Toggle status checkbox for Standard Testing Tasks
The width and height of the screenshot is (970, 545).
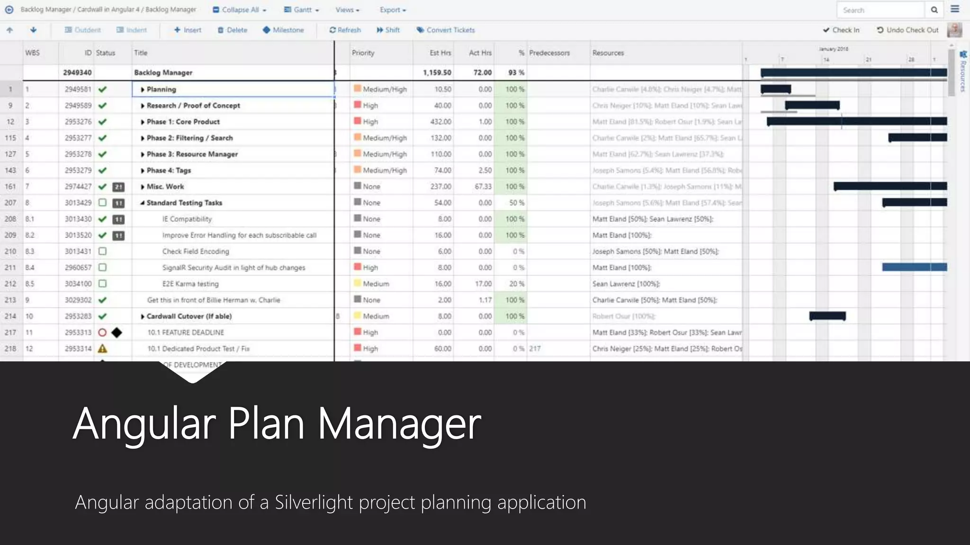click(102, 202)
